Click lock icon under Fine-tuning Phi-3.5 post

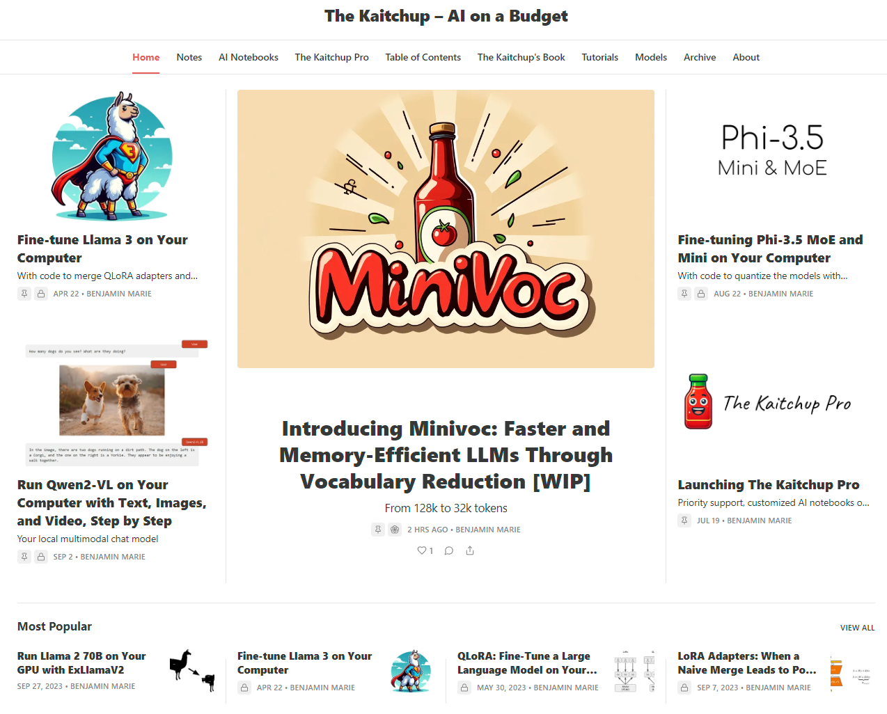(x=701, y=294)
